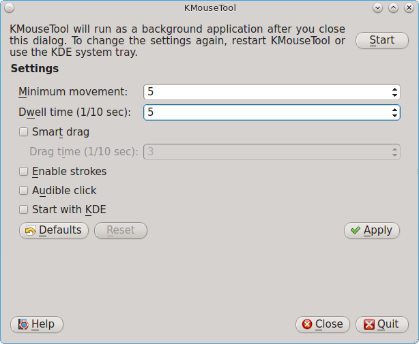
Task: Minimize window with title bar down-chevron
Action: pyautogui.click(x=377, y=8)
